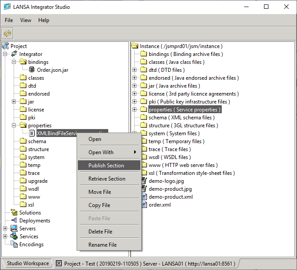The height and width of the screenshot is (270, 297).
Task: Open the View menu
Action: point(26,20)
